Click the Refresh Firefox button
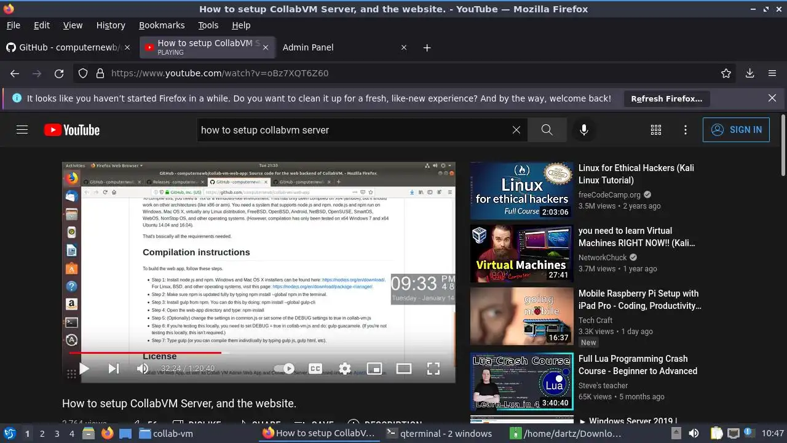Image resolution: width=787 pixels, height=443 pixels. click(666, 98)
